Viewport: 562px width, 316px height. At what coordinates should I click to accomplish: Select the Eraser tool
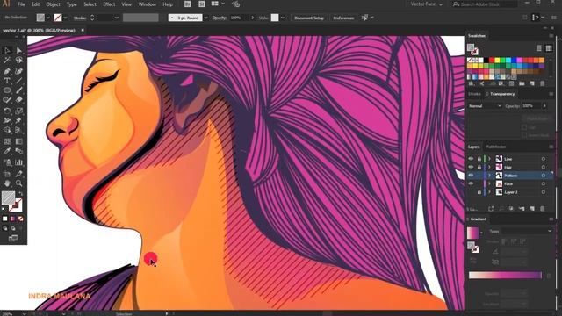coord(19,100)
